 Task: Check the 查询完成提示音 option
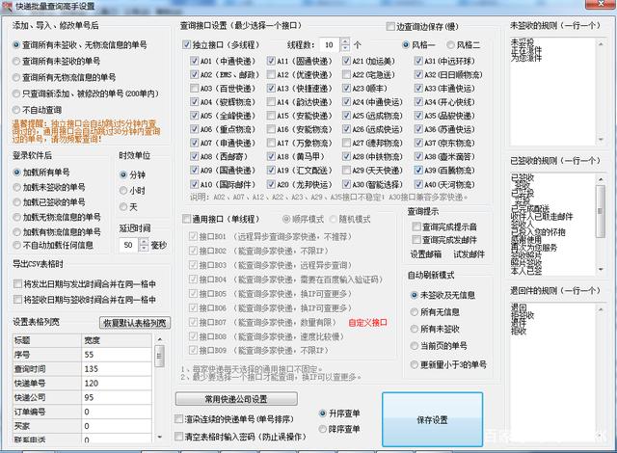pos(416,226)
